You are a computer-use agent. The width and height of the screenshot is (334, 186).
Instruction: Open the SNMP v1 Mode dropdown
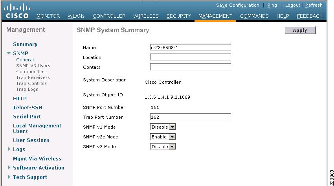[x=163, y=127]
